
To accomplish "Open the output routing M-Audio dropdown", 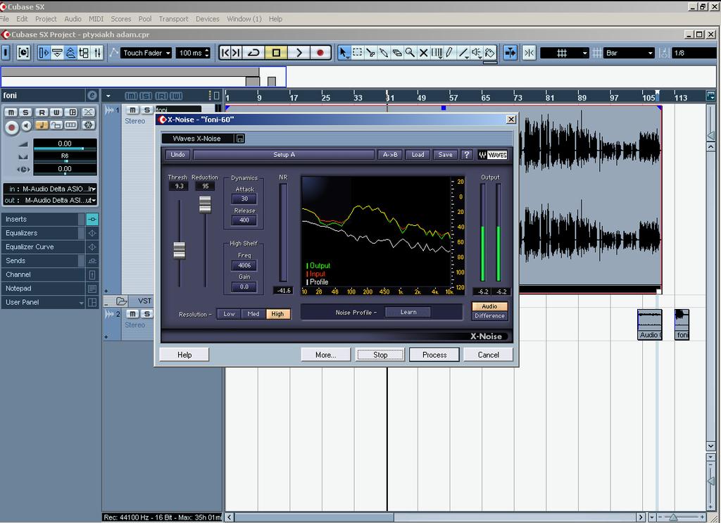I will [x=51, y=201].
